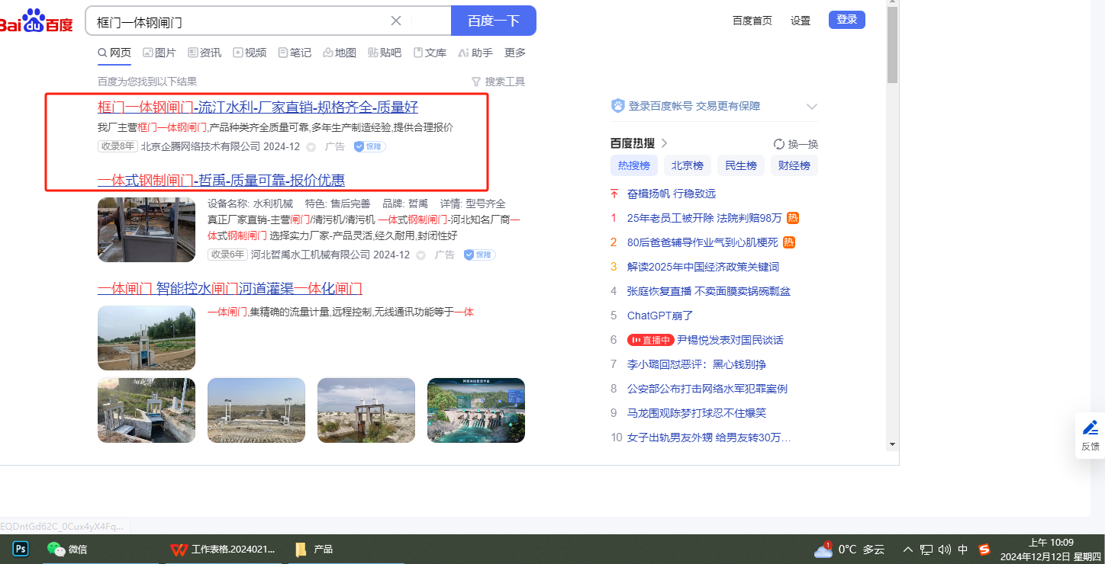Open hot search 解读2025年中国经济政策关键词
1105x564 pixels.
click(703, 267)
